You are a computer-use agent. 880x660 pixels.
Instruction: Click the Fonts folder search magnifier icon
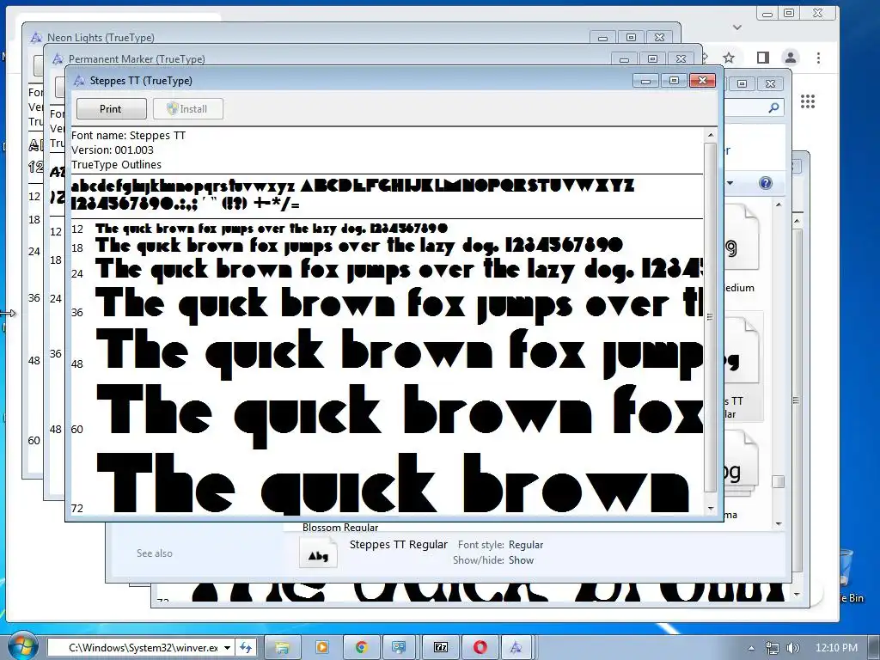tap(774, 107)
